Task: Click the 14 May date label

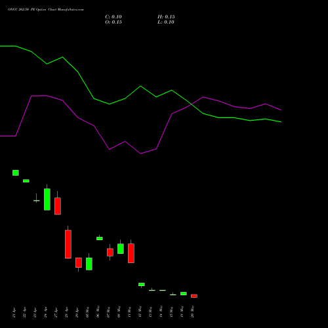Action: coord(161,312)
